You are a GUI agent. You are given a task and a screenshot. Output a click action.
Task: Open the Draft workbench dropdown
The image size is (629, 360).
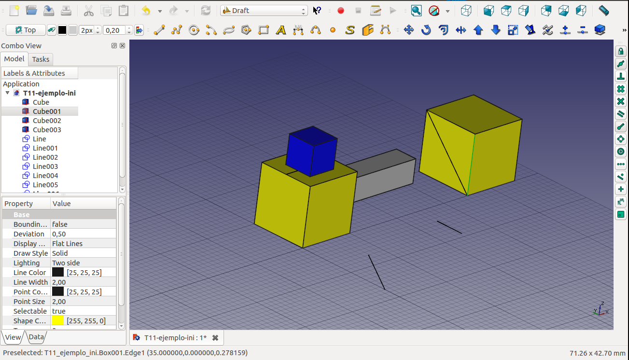click(x=264, y=11)
